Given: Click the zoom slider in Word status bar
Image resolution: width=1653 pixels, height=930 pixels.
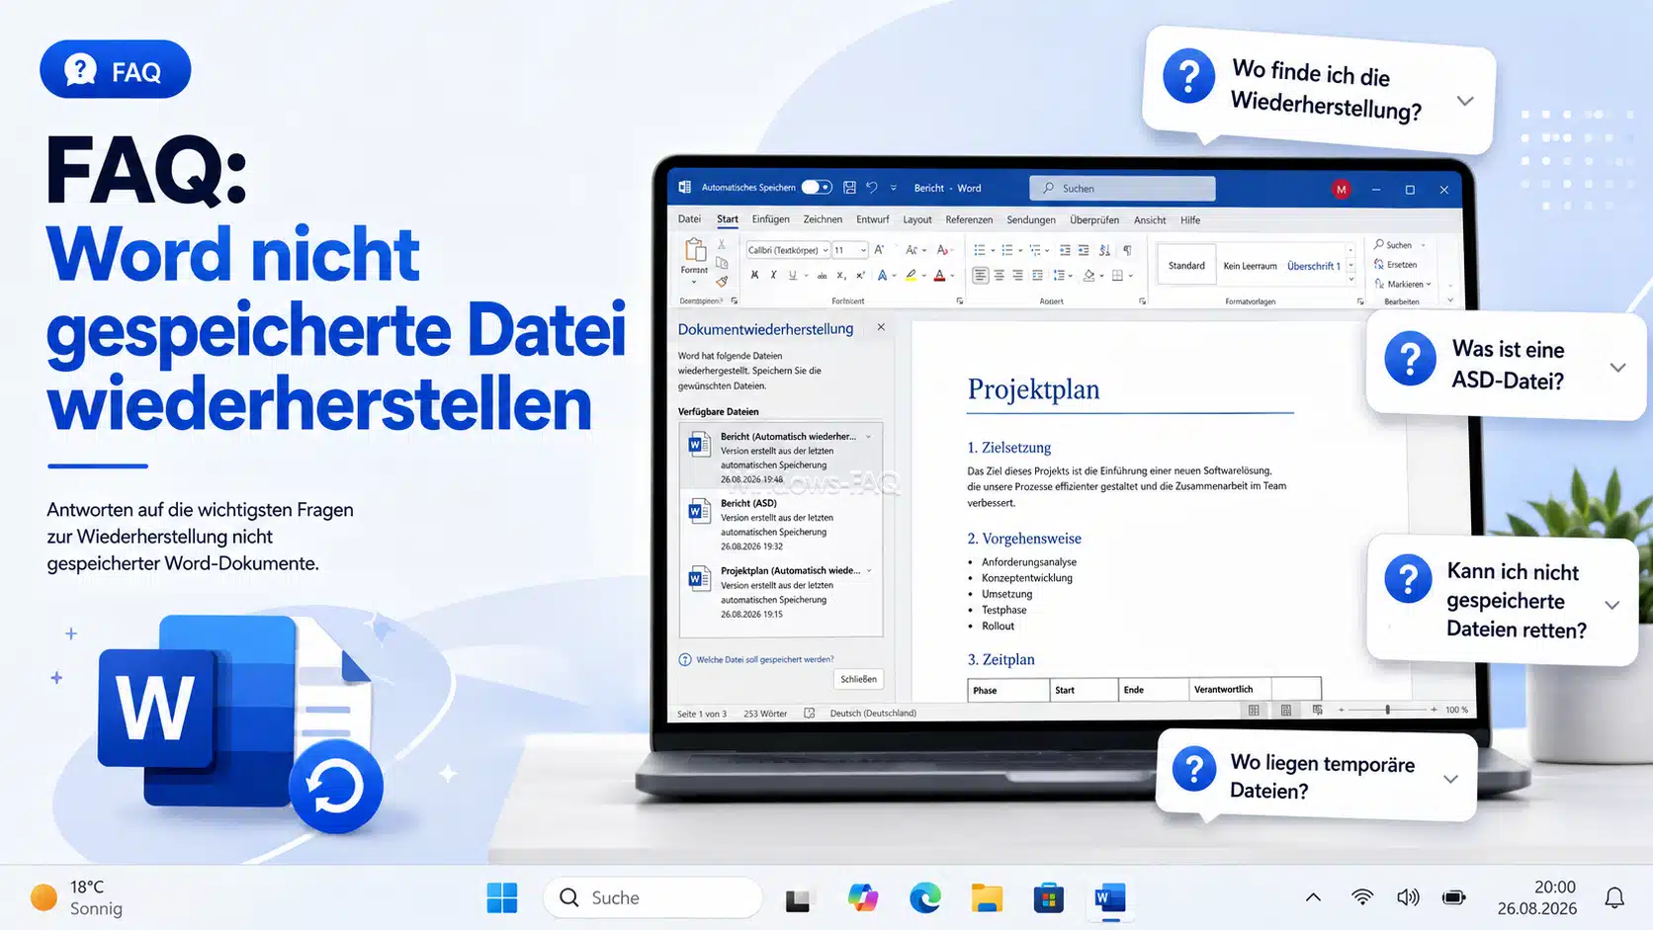Looking at the screenshot, I should pos(1387,710).
